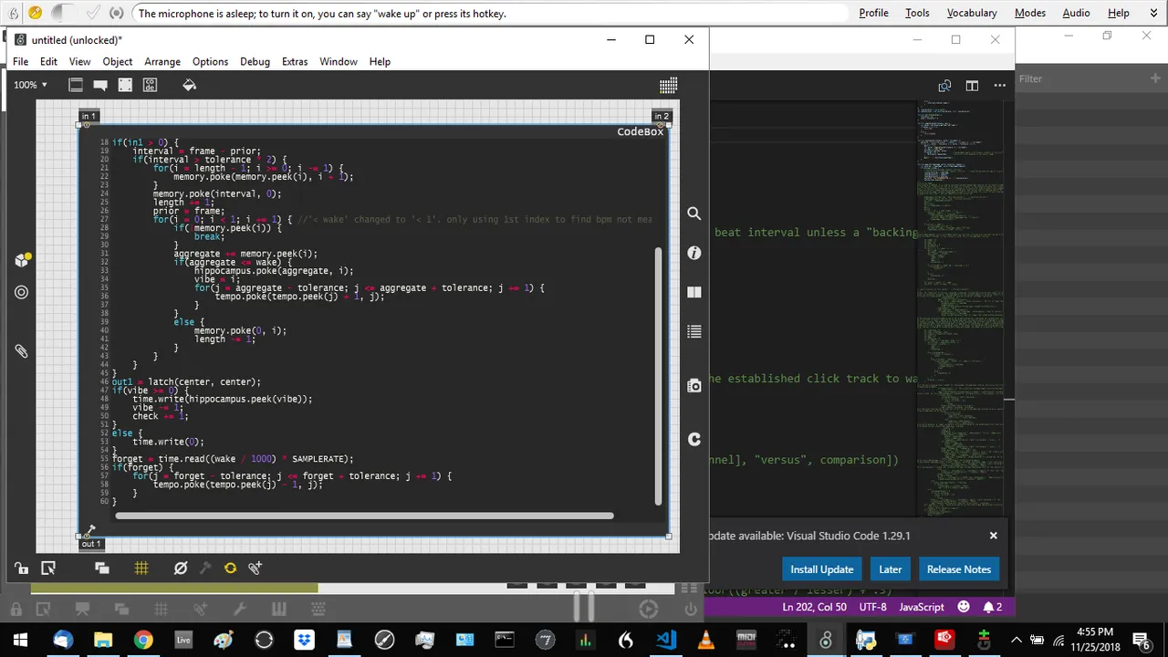1168x657 pixels.
Task: Open the View menu
Action: [79, 61]
